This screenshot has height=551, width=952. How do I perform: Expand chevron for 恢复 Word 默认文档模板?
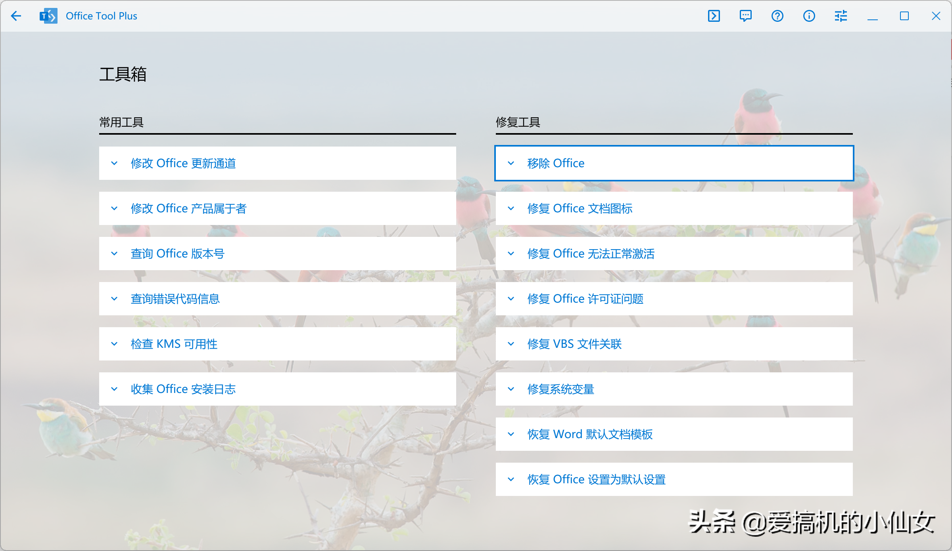[x=511, y=434]
